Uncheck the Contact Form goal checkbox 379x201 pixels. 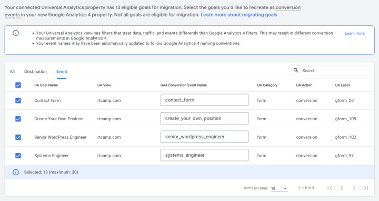[x=18, y=100]
